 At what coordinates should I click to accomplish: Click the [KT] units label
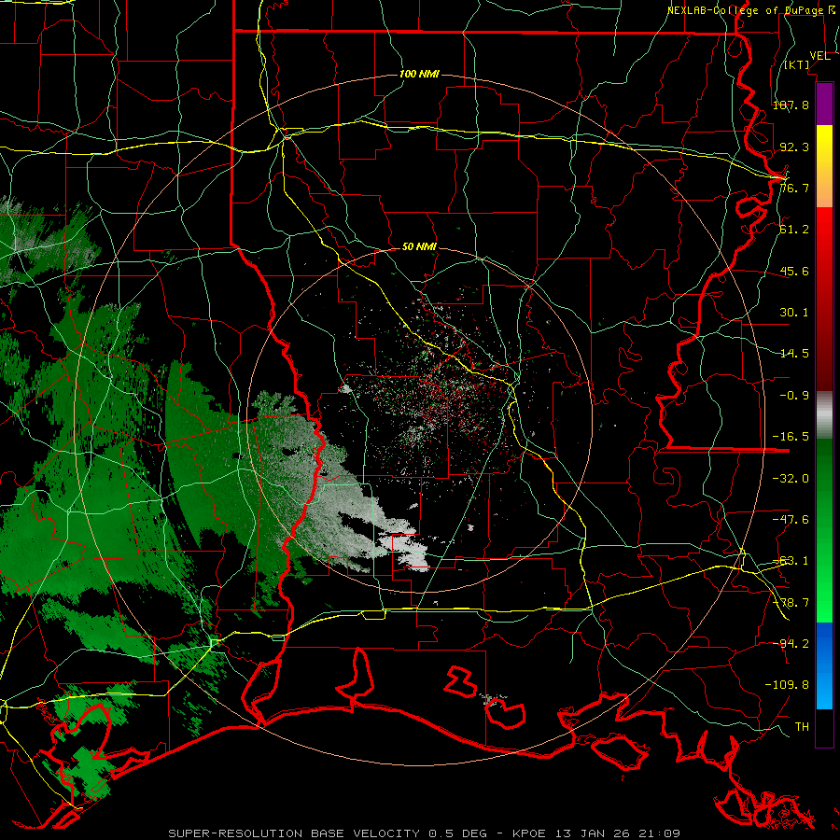point(797,64)
